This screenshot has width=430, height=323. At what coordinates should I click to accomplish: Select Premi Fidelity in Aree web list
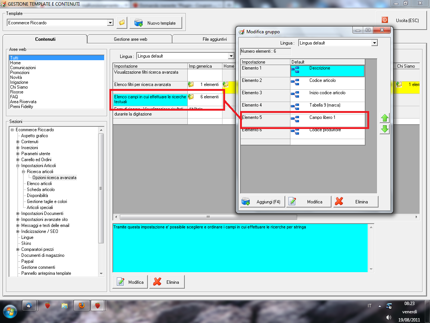[56, 107]
